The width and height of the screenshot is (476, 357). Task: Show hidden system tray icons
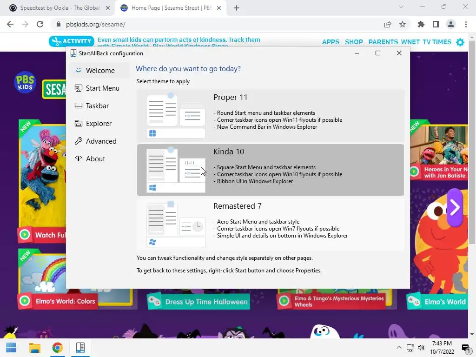(x=399, y=348)
